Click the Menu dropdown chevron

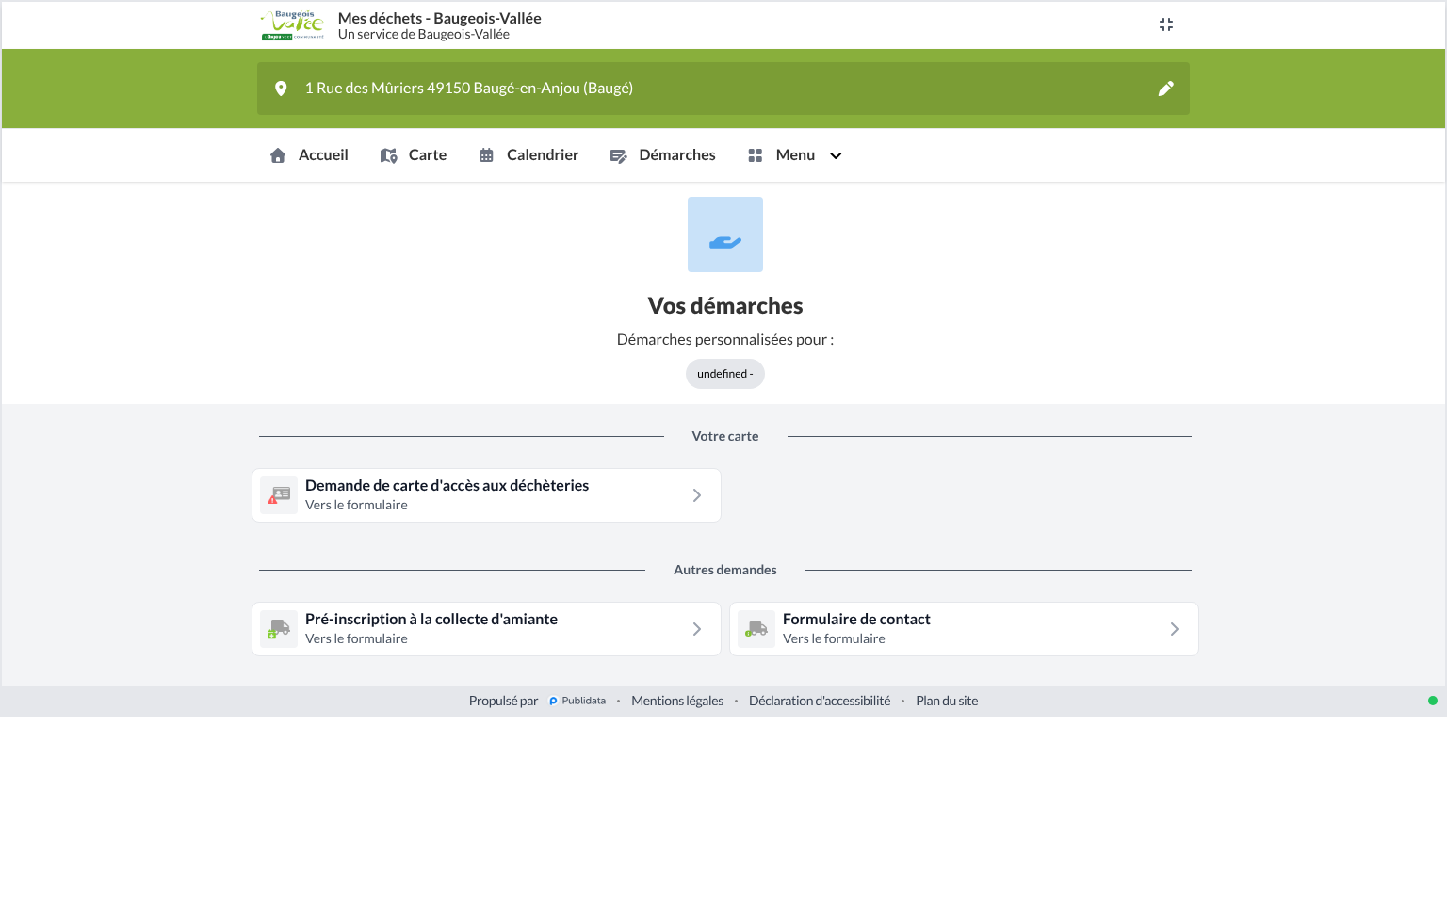[x=836, y=155]
